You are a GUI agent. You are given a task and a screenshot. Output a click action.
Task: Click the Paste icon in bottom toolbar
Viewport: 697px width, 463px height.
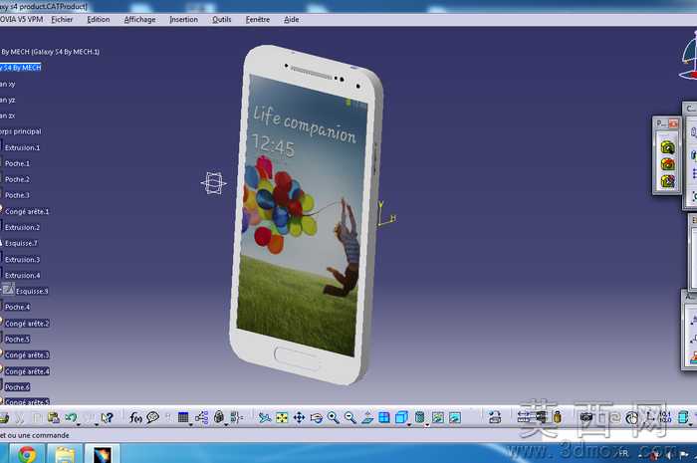(54, 417)
